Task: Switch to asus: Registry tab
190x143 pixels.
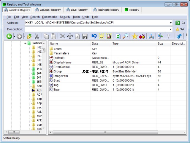Action: pyautogui.click(x=77, y=10)
